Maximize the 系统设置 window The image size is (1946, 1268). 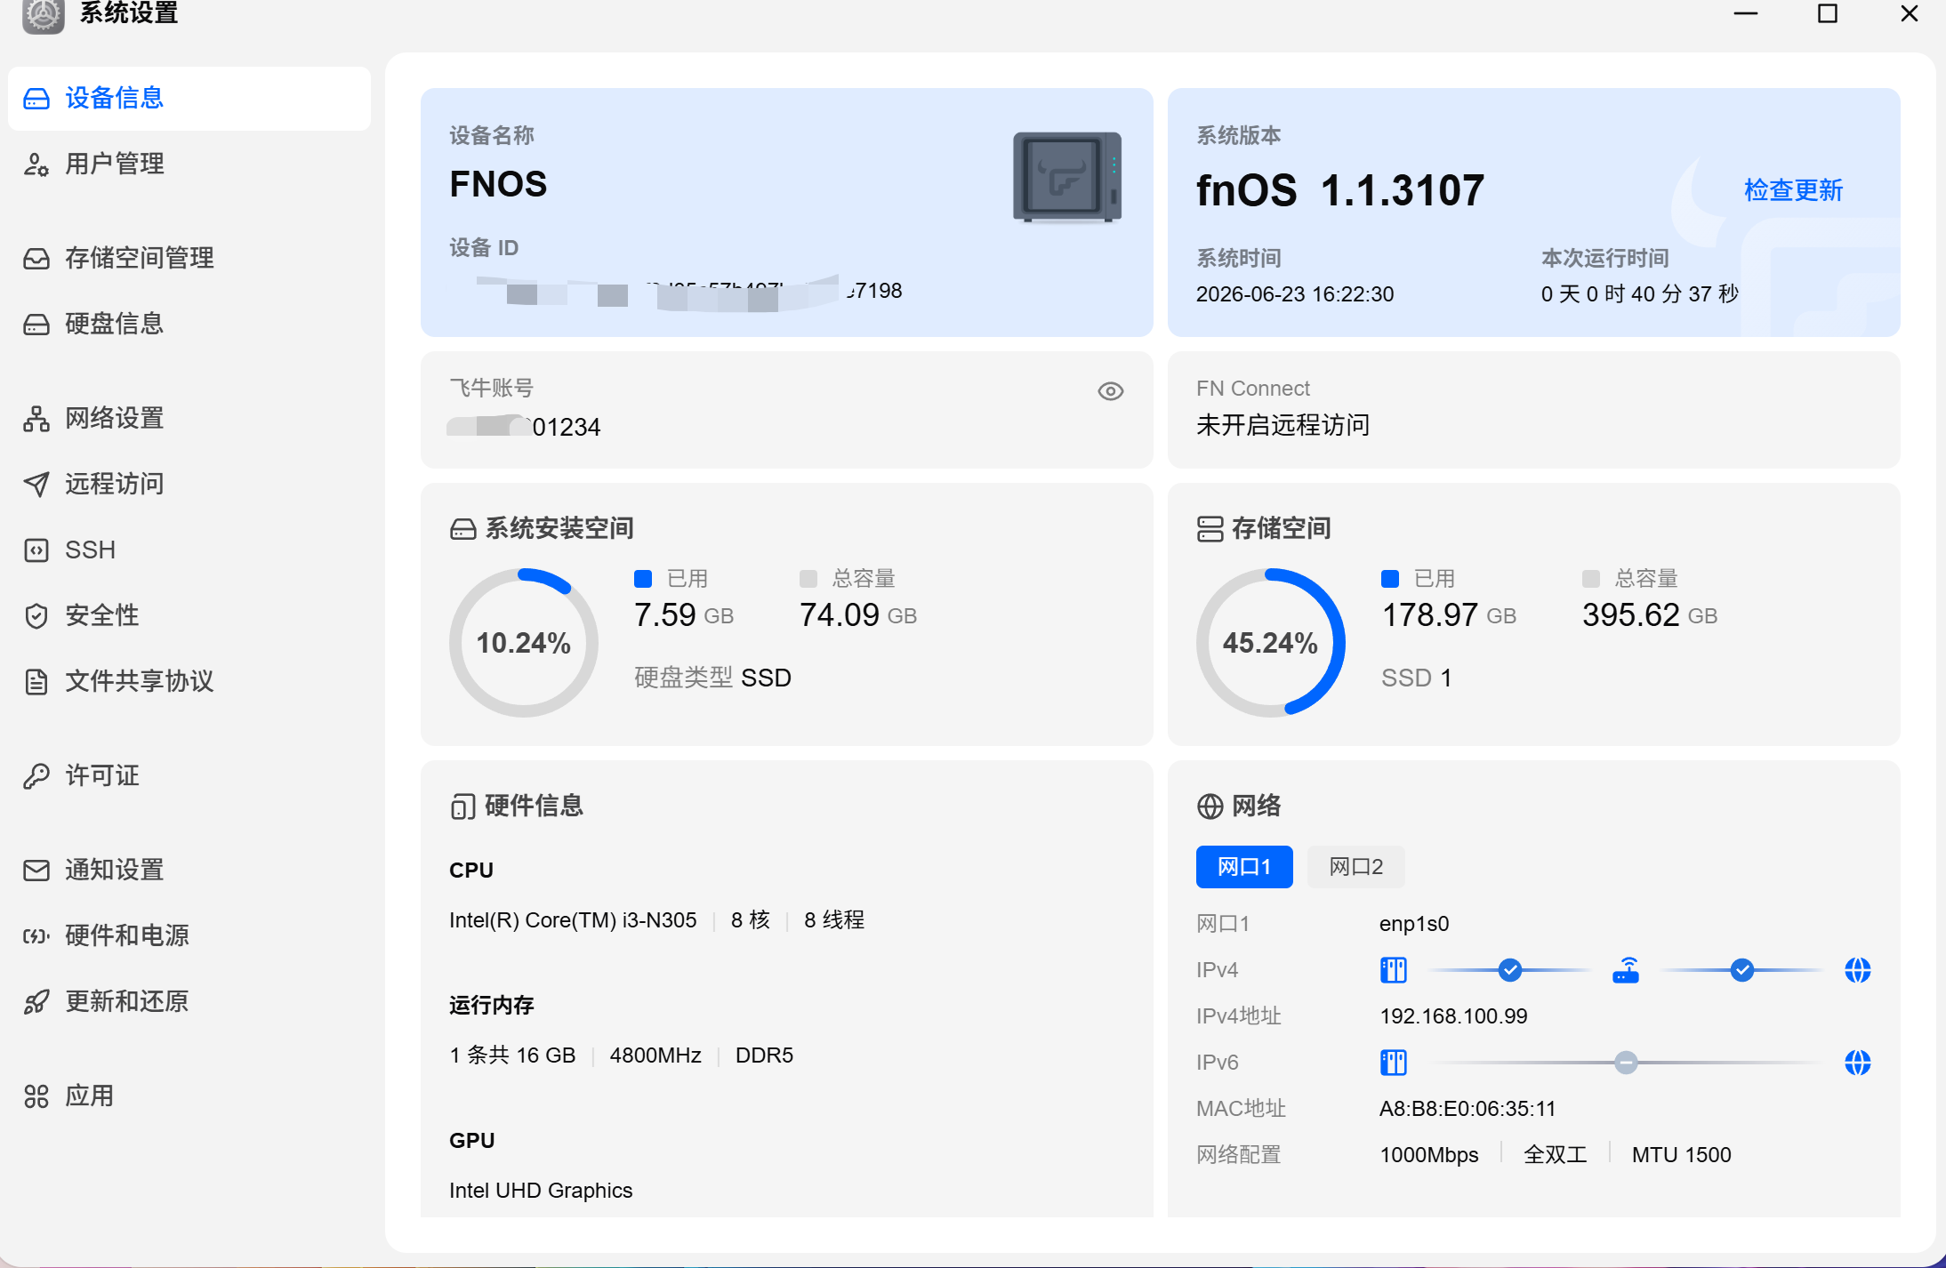(x=1828, y=14)
